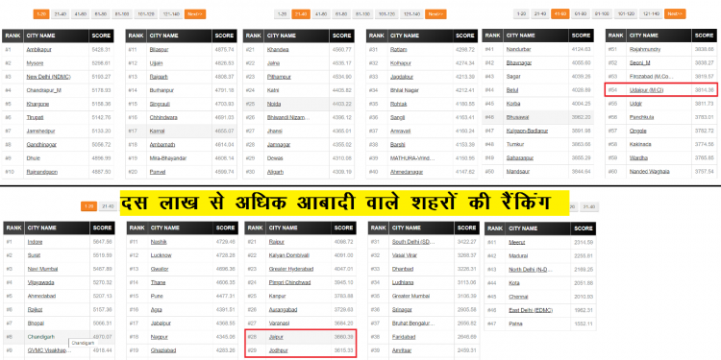The image size is (721, 360).
Task: Open the Raipur city link
Action: (x=276, y=242)
